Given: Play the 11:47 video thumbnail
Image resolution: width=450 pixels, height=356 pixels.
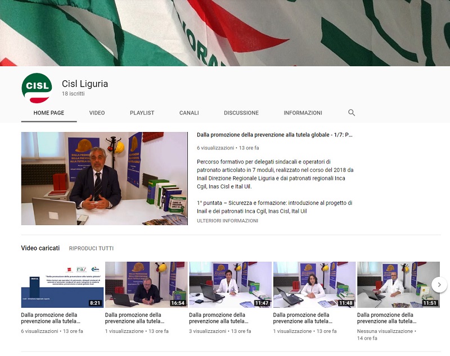Looking at the screenshot, I should [230, 285].
